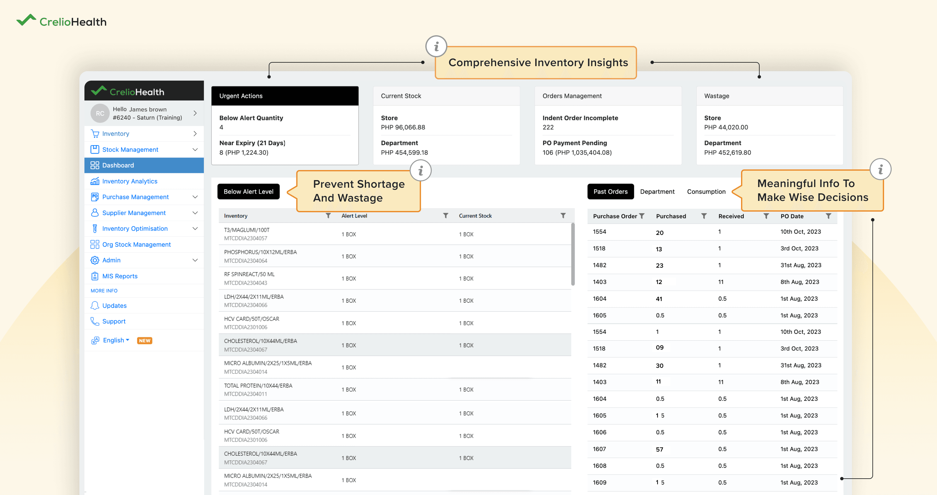Switch to the Consumption tab
Viewport: 937px width, 495px height.
[706, 191]
